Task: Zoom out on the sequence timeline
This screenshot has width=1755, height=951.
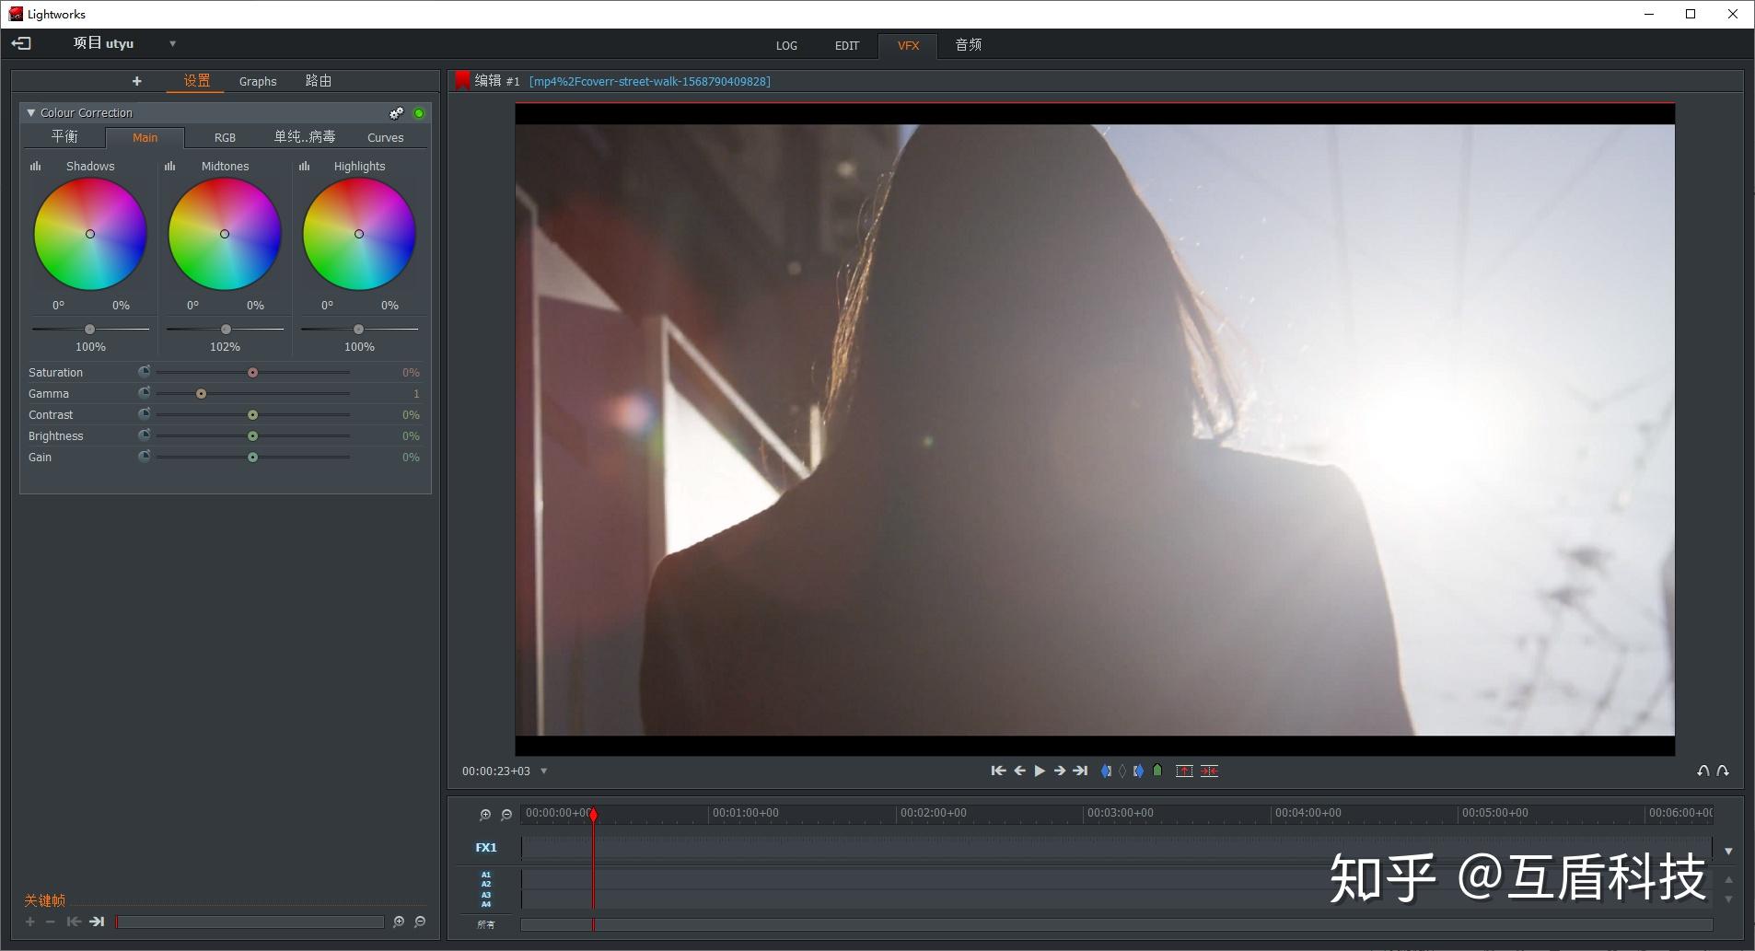Action: 506,815
